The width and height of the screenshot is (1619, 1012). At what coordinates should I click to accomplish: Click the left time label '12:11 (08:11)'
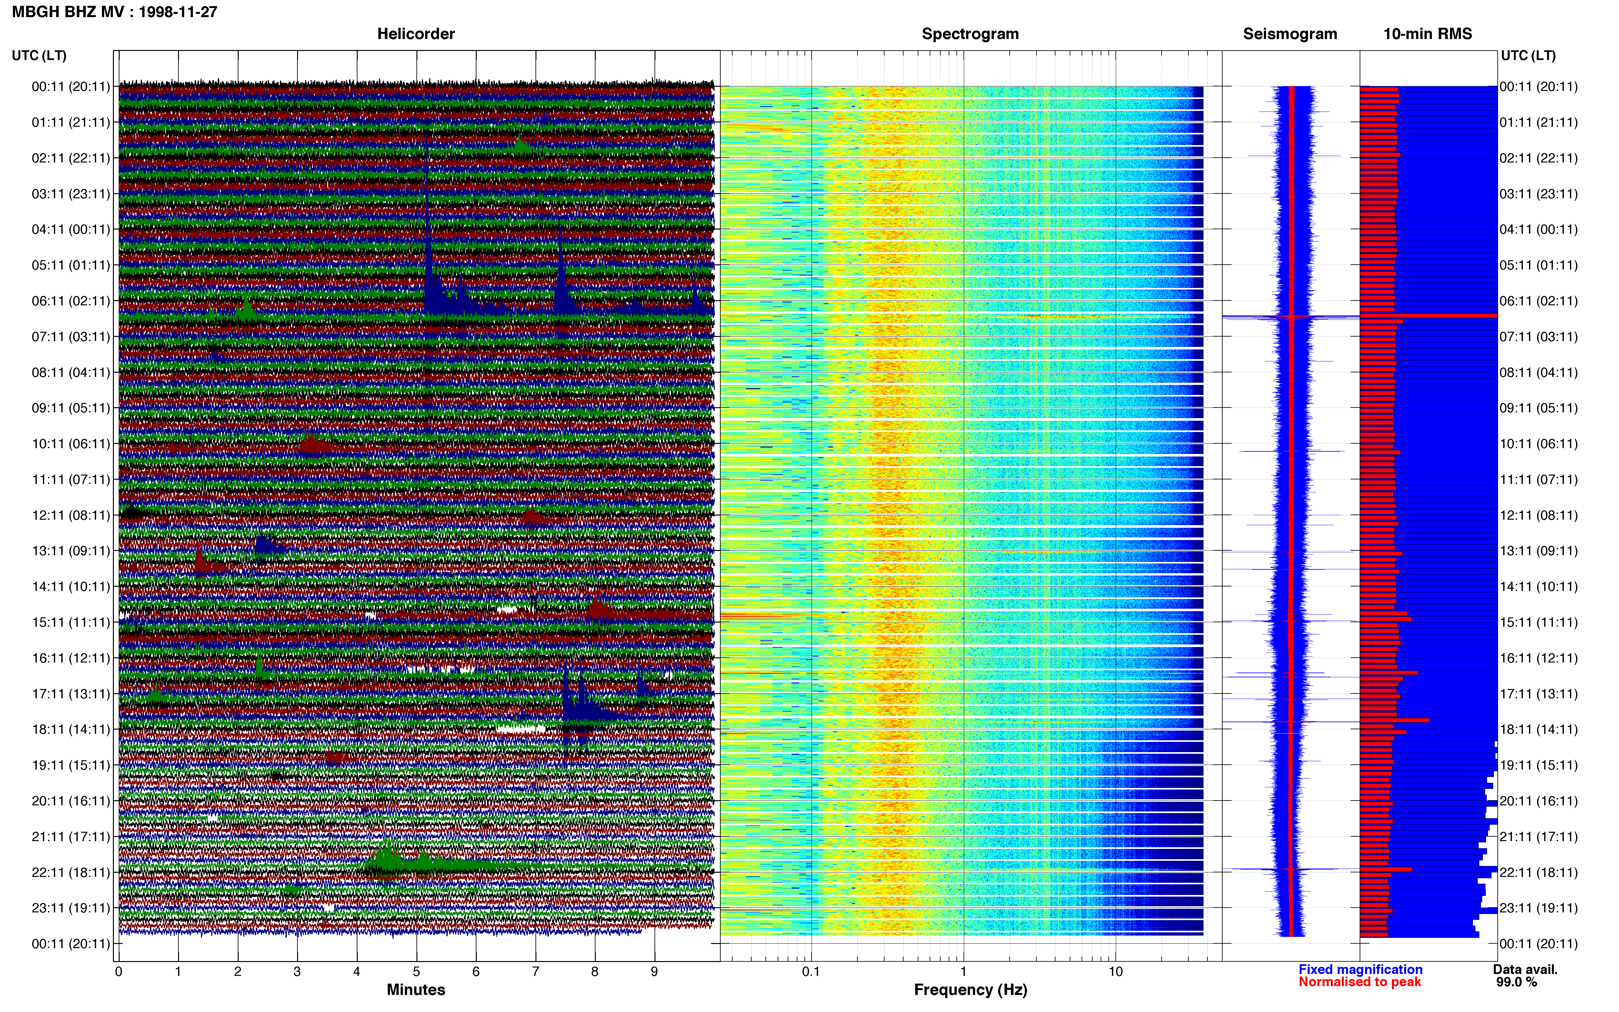click(71, 516)
